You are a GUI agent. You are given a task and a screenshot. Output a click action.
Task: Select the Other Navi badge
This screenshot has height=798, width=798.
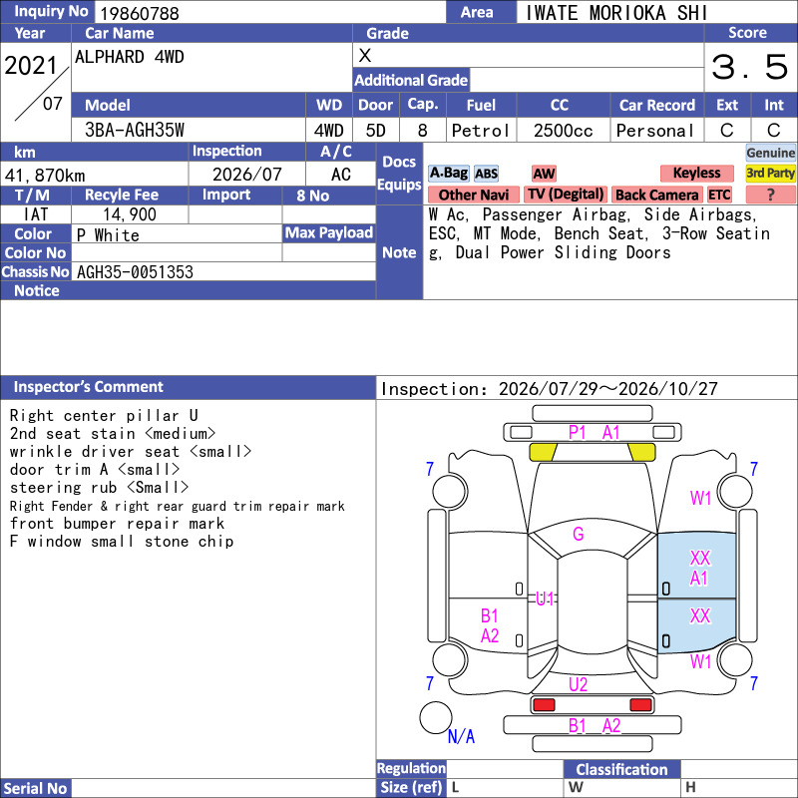[x=473, y=195]
